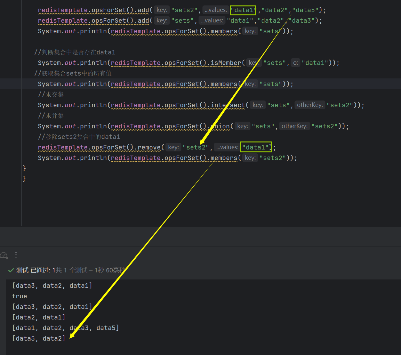Click the boxed "data1" in remove call

pos(255,147)
